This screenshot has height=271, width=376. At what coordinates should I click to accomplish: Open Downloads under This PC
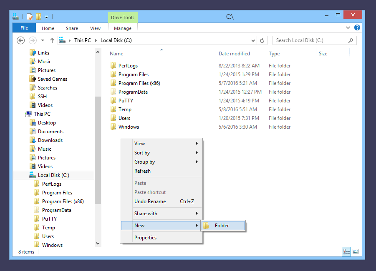click(46, 140)
